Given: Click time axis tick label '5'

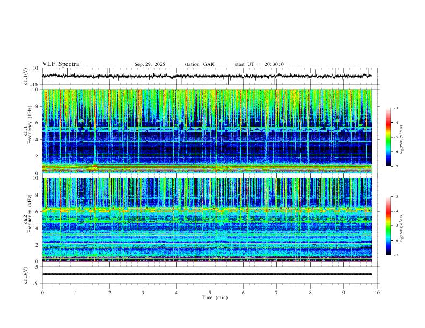Looking at the screenshot, I should coord(210,293).
